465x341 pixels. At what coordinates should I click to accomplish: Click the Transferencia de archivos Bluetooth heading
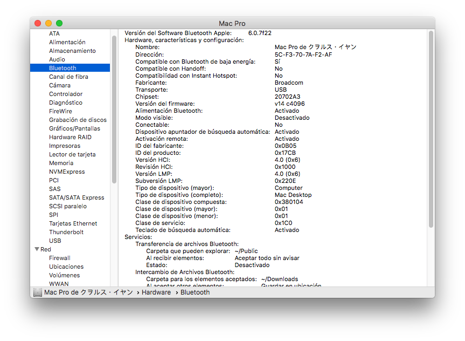point(187,244)
